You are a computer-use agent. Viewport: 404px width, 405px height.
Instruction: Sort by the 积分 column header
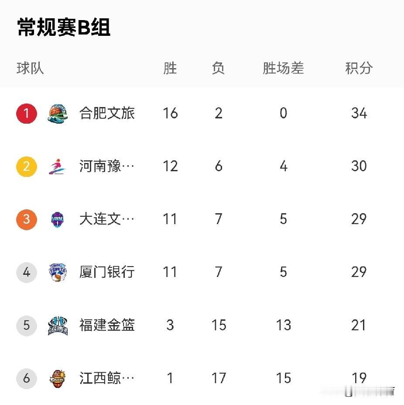[359, 68]
